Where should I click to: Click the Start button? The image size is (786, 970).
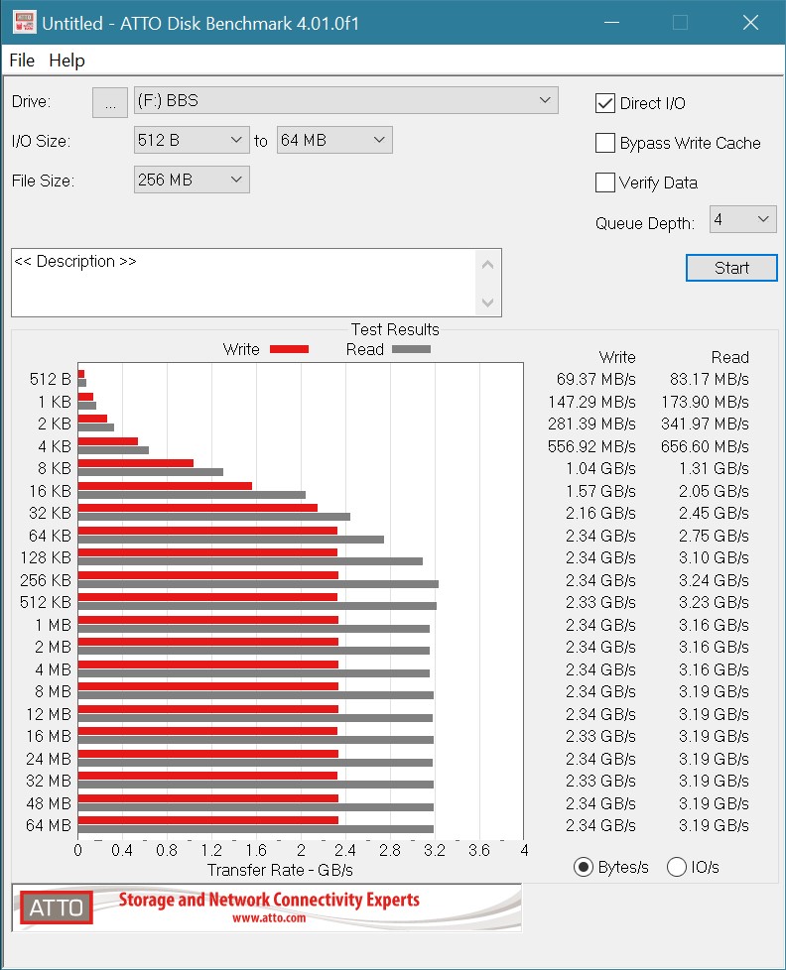731,268
